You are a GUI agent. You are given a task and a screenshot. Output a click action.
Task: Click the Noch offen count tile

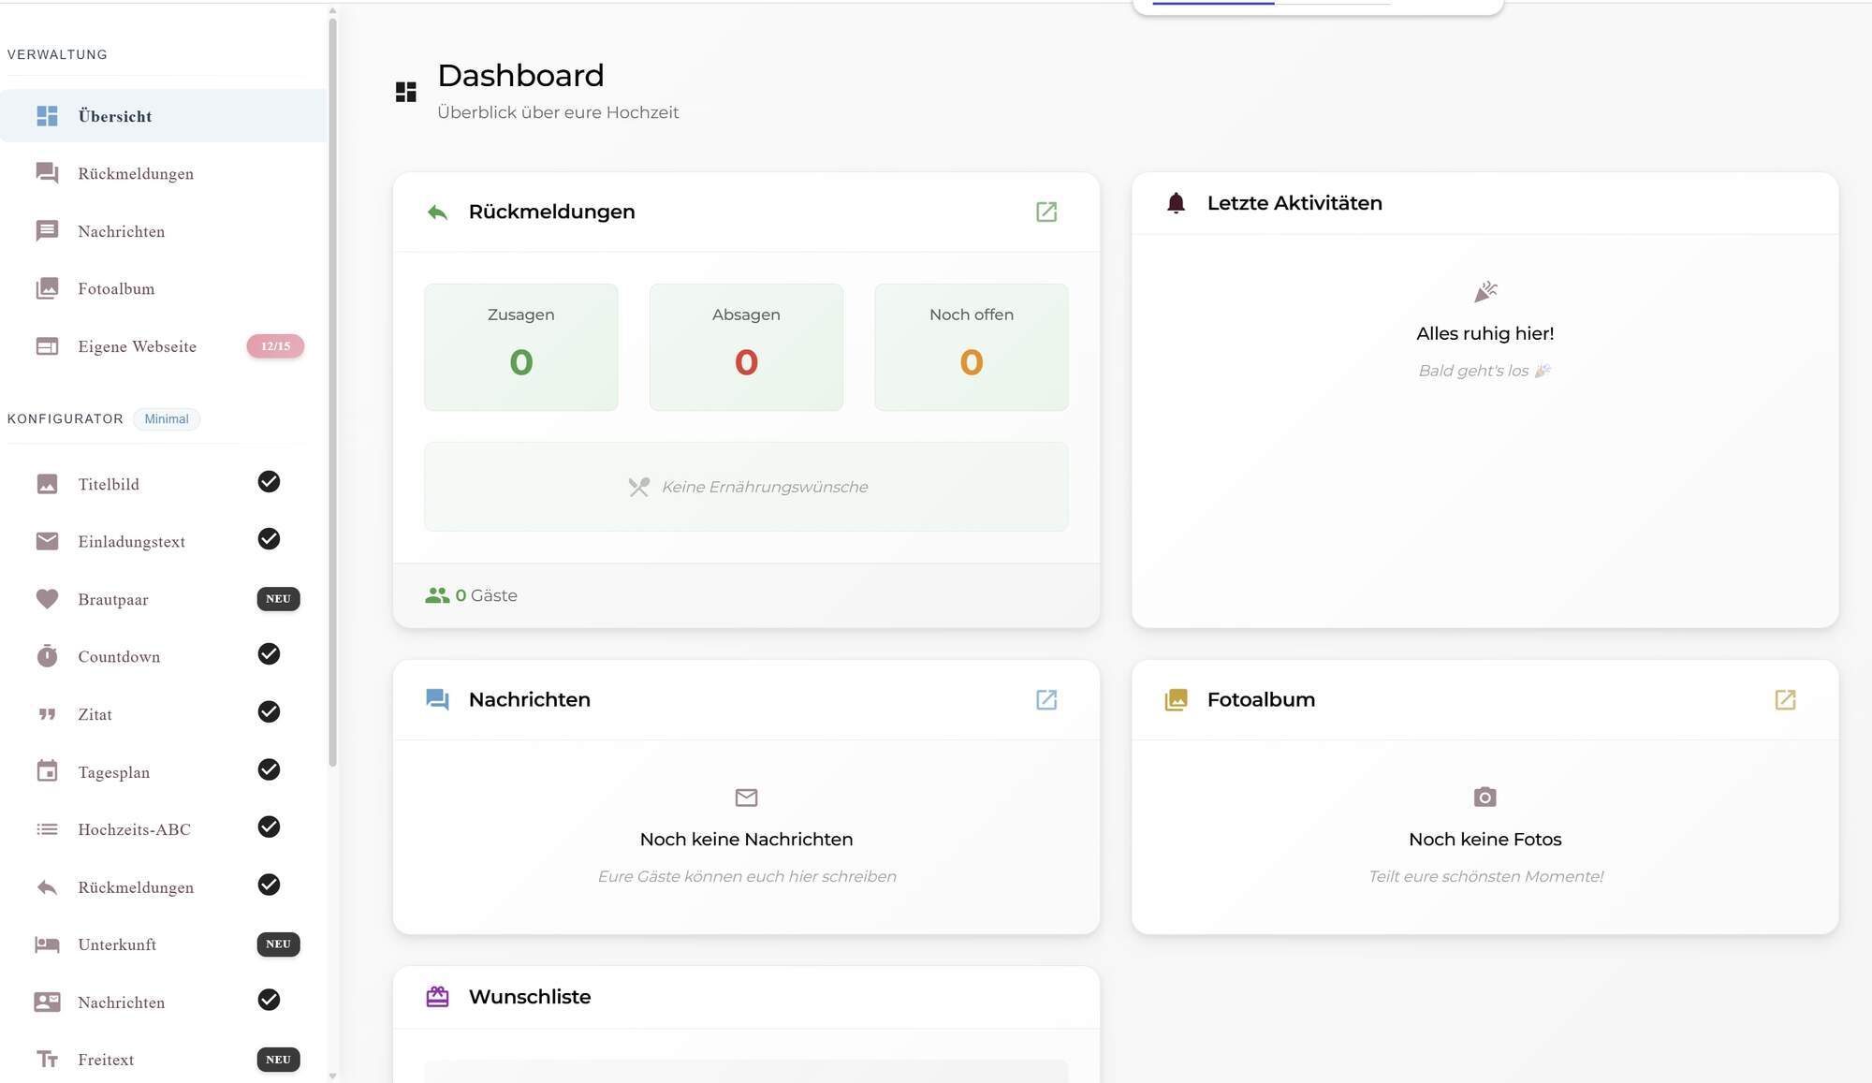971,346
